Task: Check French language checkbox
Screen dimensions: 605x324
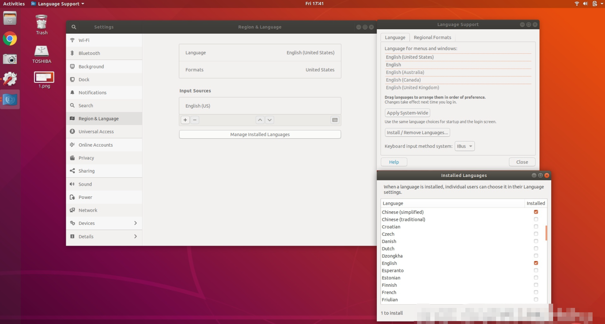Action: point(536,293)
